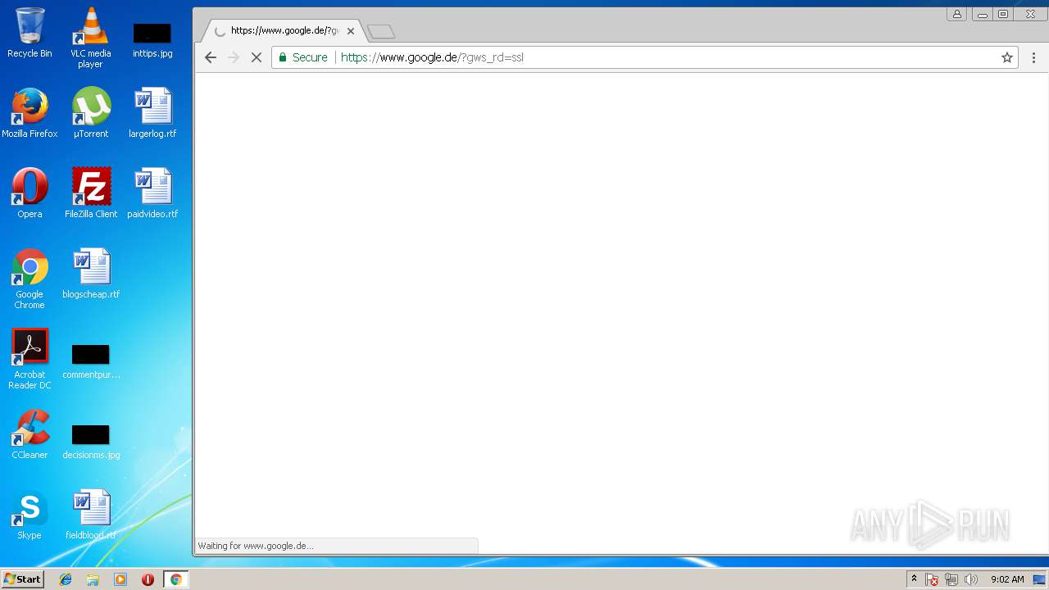
Task: Open the Opera browser shortcut
Action: pos(30,193)
